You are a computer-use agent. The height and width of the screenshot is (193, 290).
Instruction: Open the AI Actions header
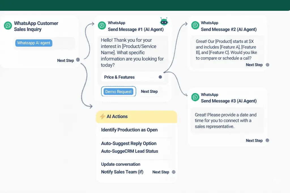(x=136, y=117)
